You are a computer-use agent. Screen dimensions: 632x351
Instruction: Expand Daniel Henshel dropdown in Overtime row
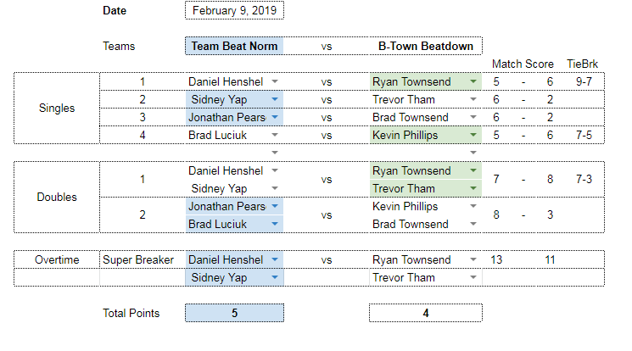click(275, 259)
